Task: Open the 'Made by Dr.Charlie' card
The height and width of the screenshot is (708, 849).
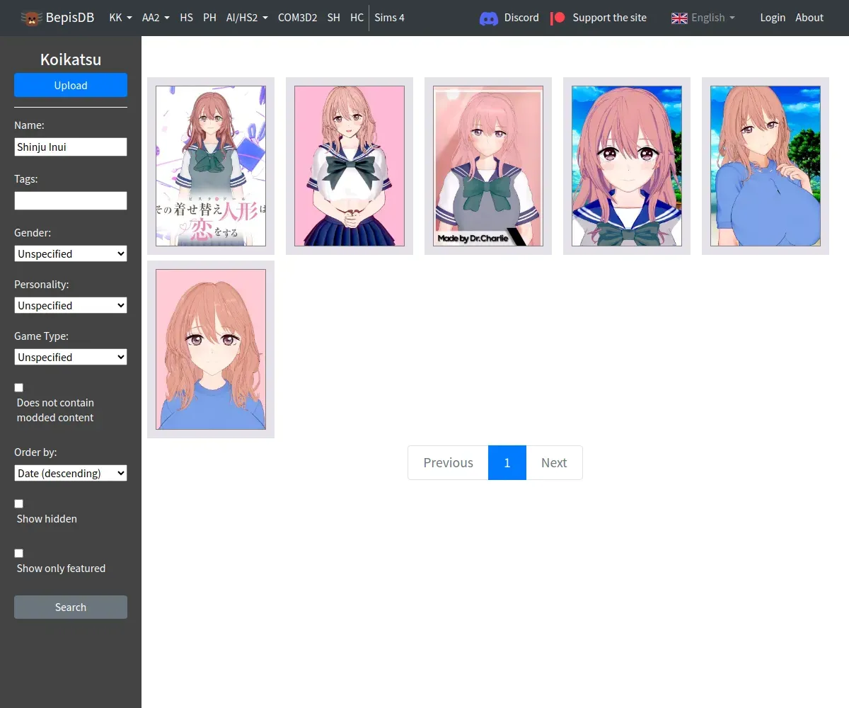Action: 488,166
